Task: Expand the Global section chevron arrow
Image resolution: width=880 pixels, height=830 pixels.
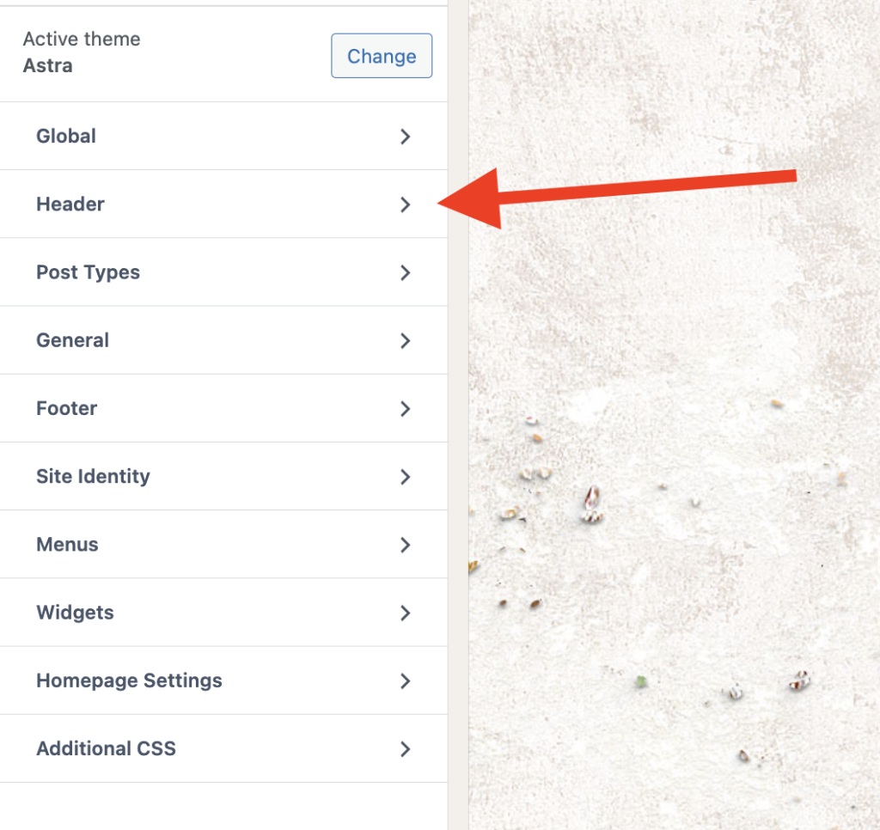Action: [406, 137]
